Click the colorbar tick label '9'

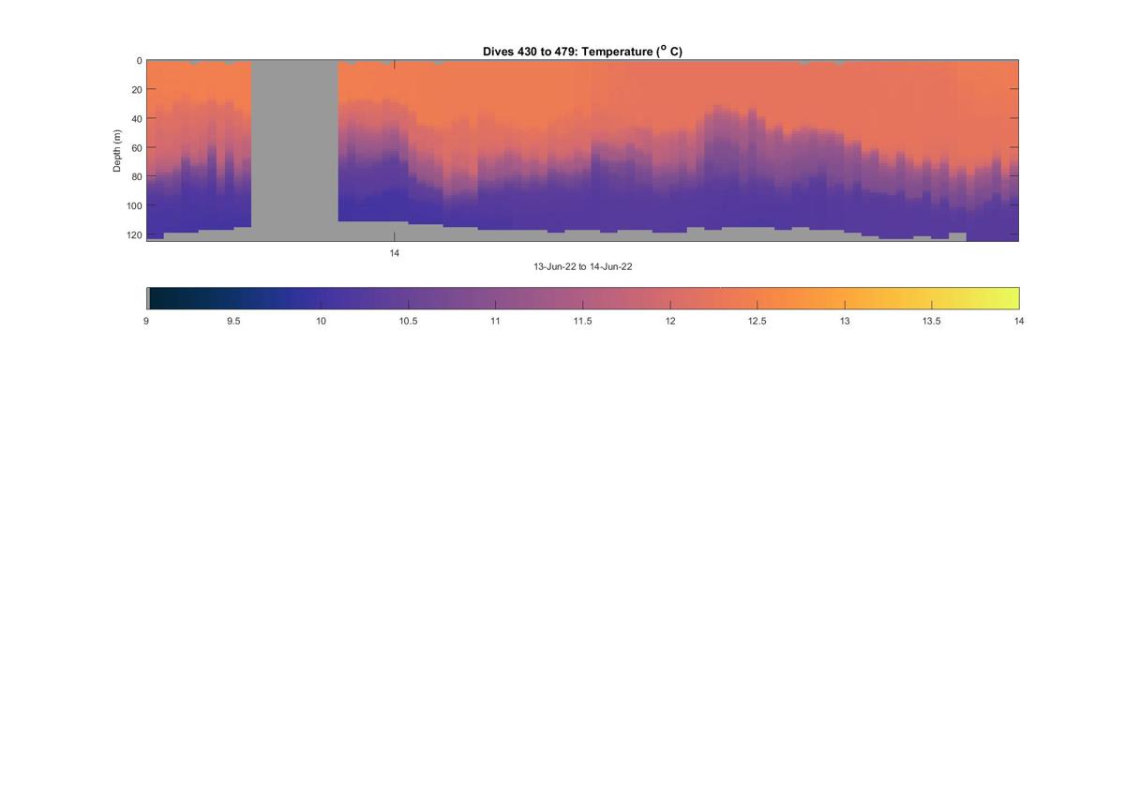coord(146,322)
